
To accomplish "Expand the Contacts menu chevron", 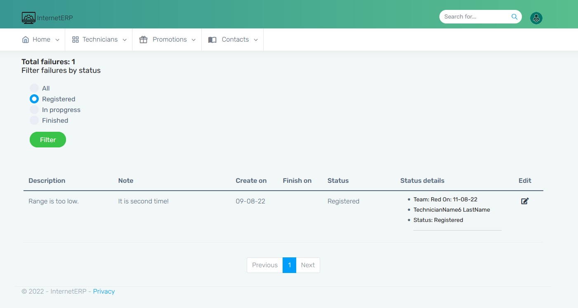I will [x=256, y=40].
